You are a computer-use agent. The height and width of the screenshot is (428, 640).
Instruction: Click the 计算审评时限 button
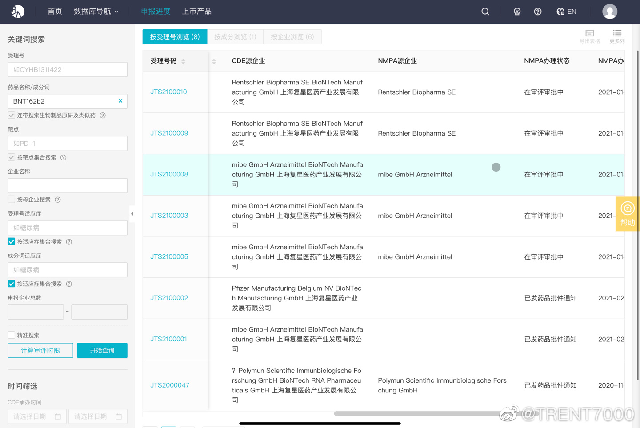coord(40,350)
